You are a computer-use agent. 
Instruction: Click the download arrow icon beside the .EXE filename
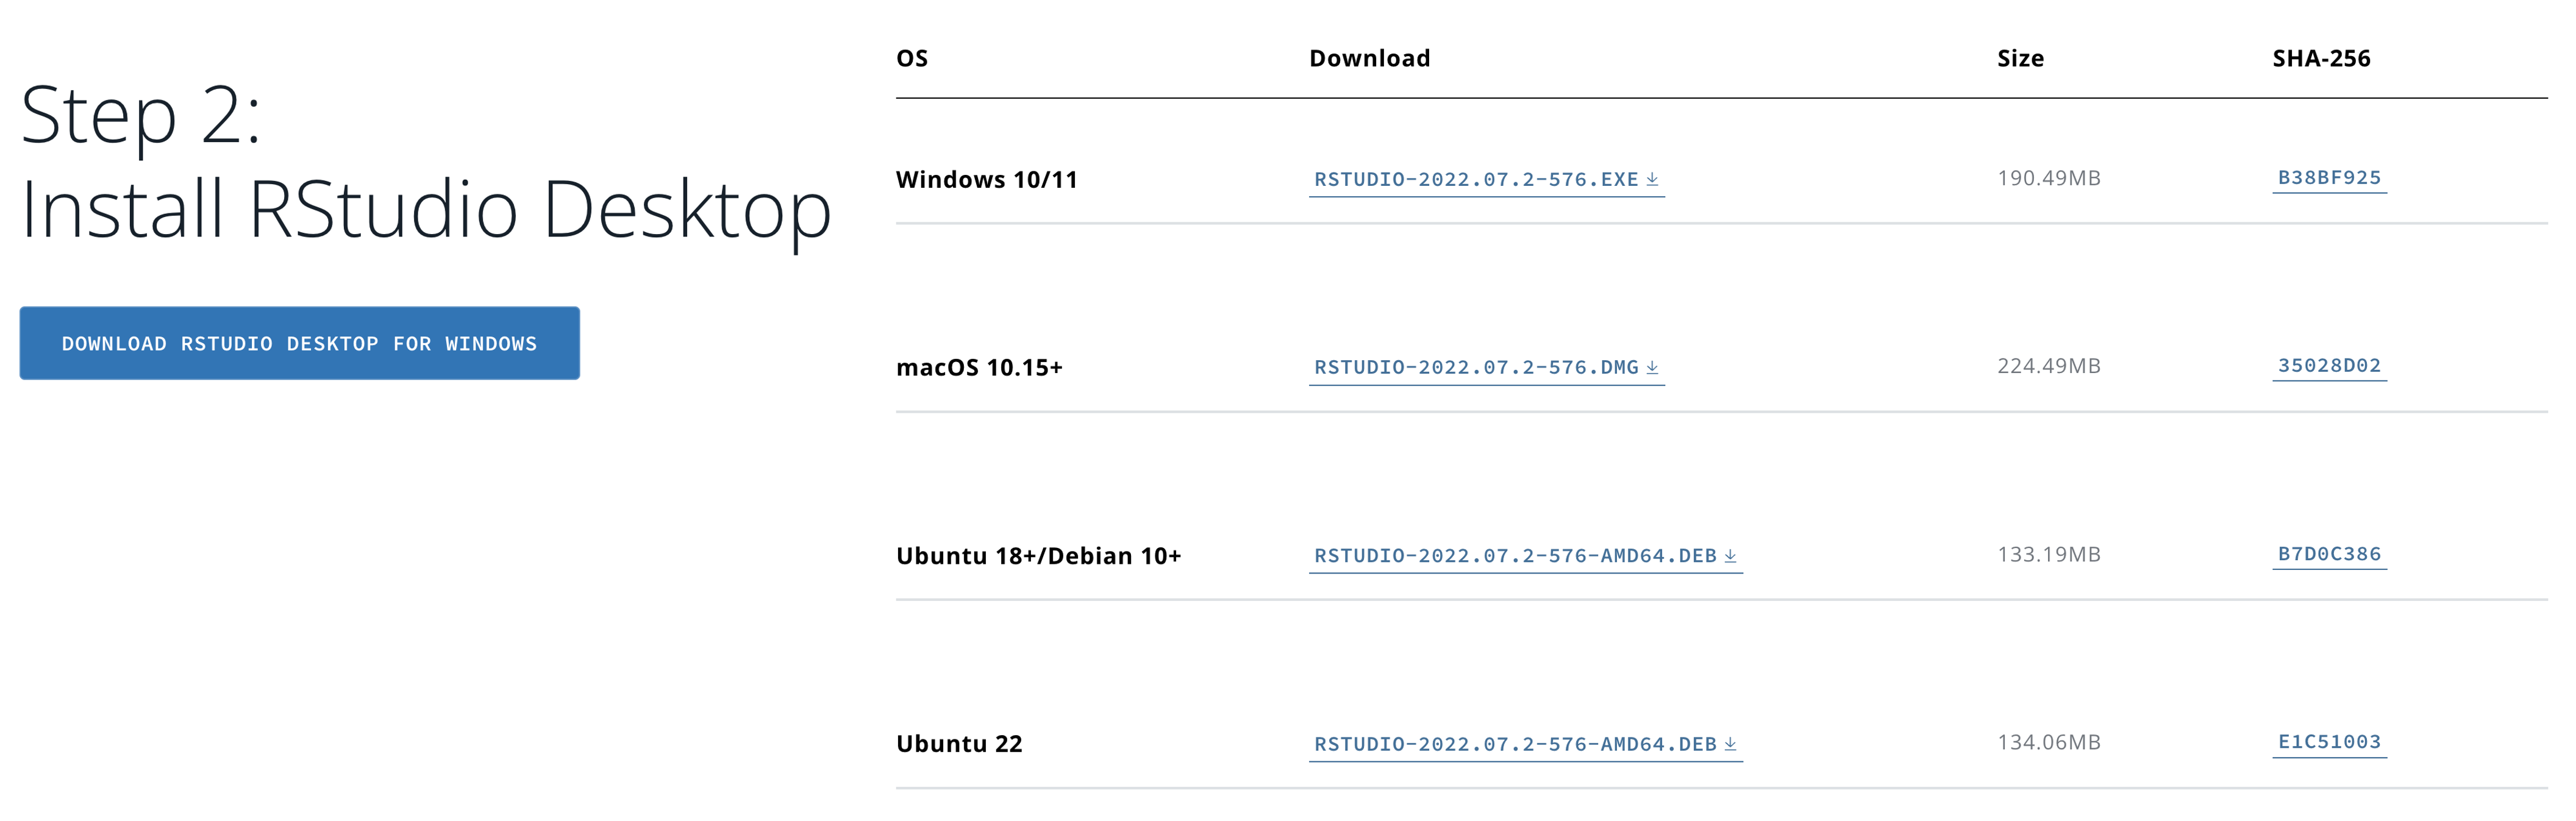pos(1652,179)
